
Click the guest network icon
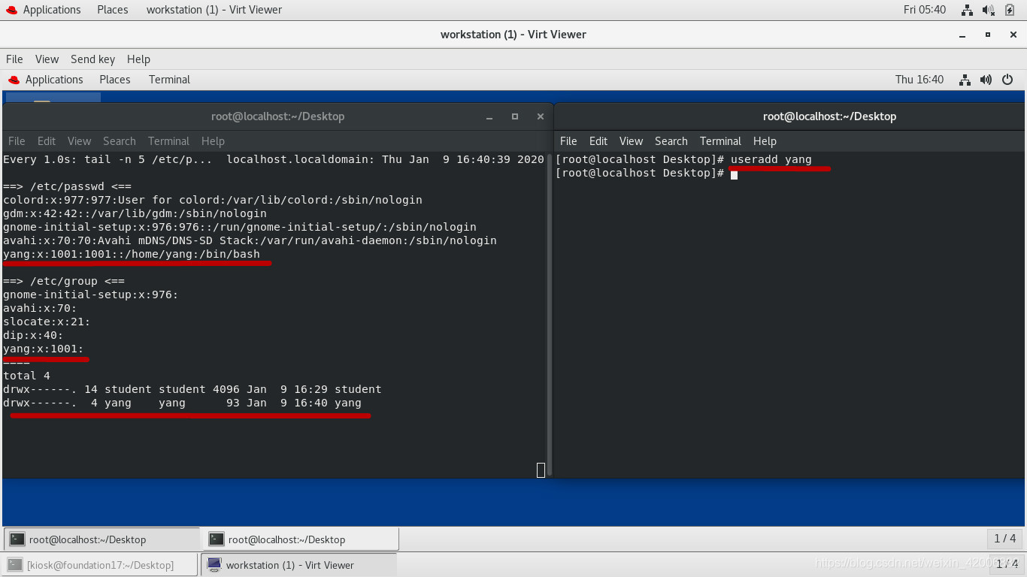click(965, 80)
